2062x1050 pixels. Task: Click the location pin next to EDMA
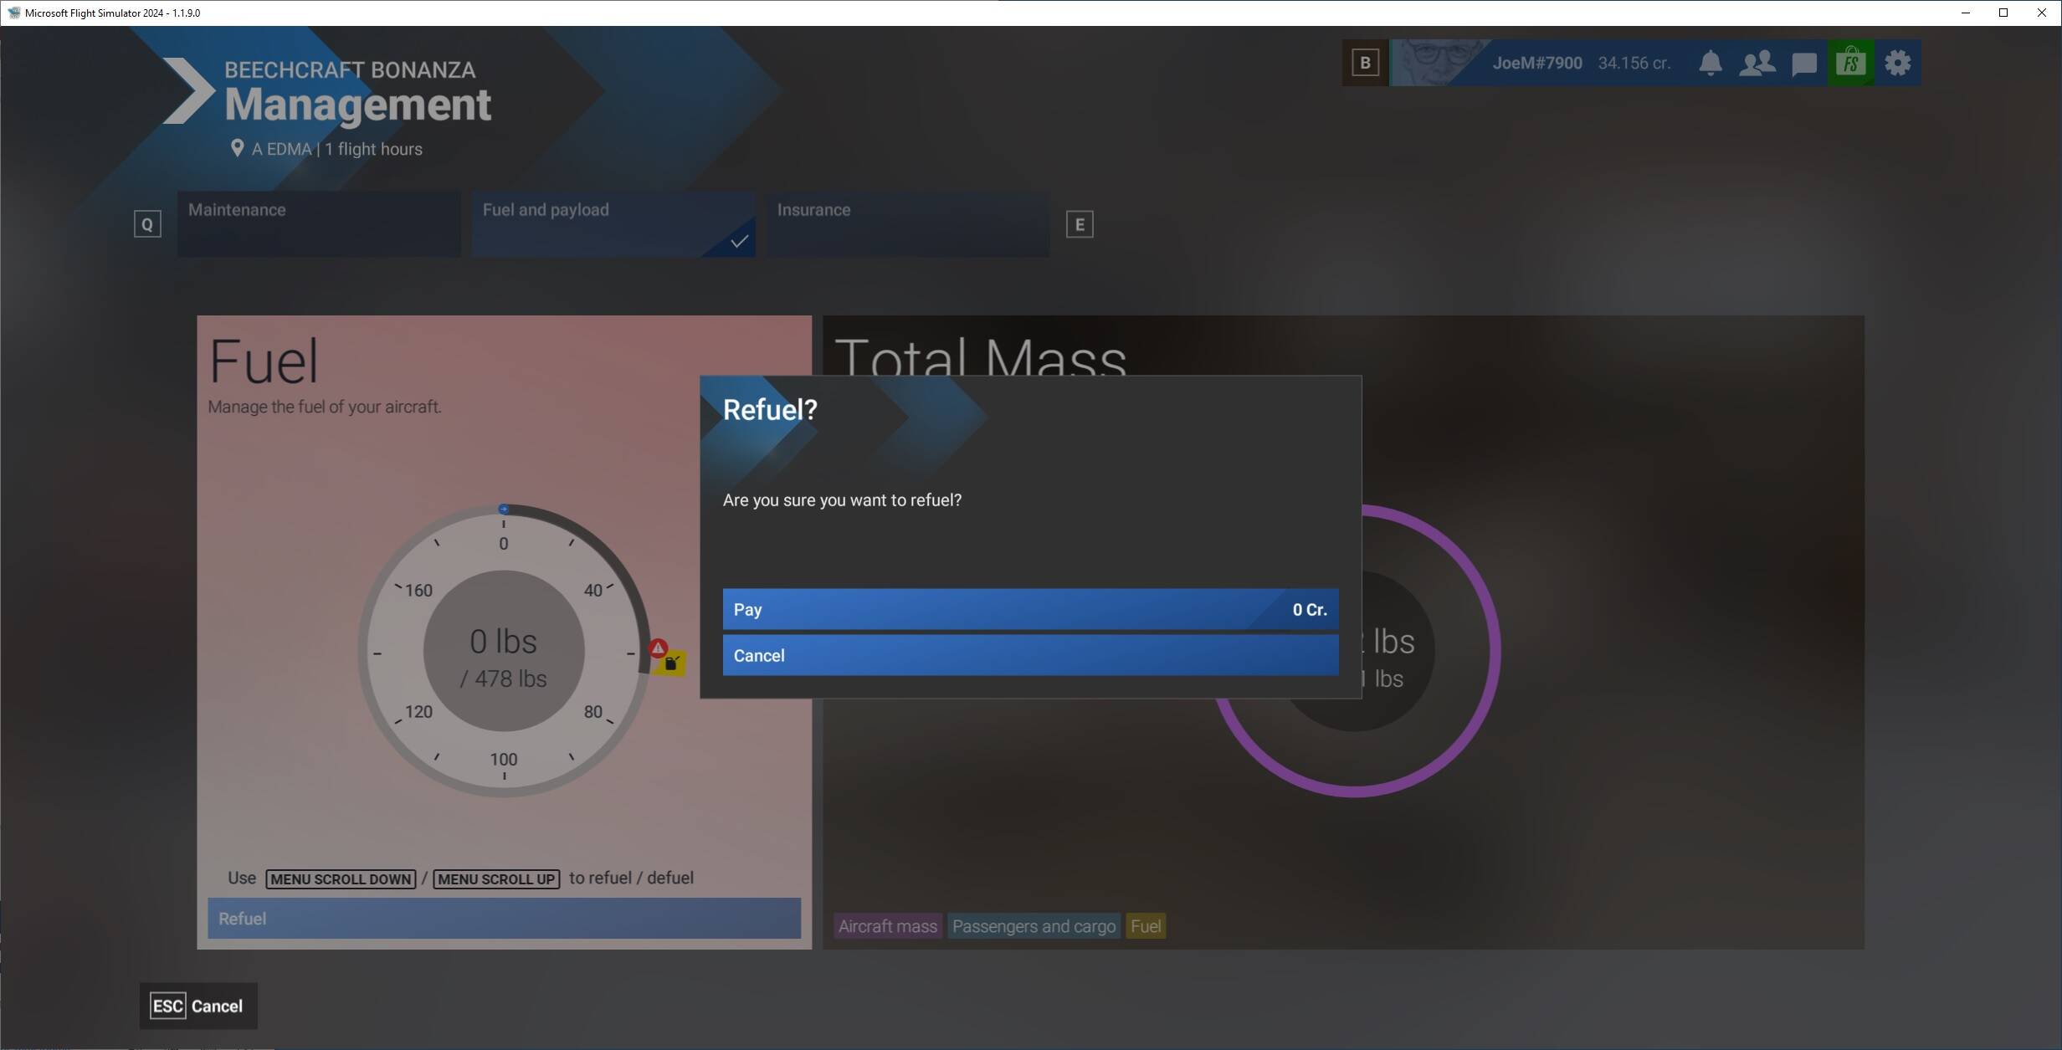(237, 148)
